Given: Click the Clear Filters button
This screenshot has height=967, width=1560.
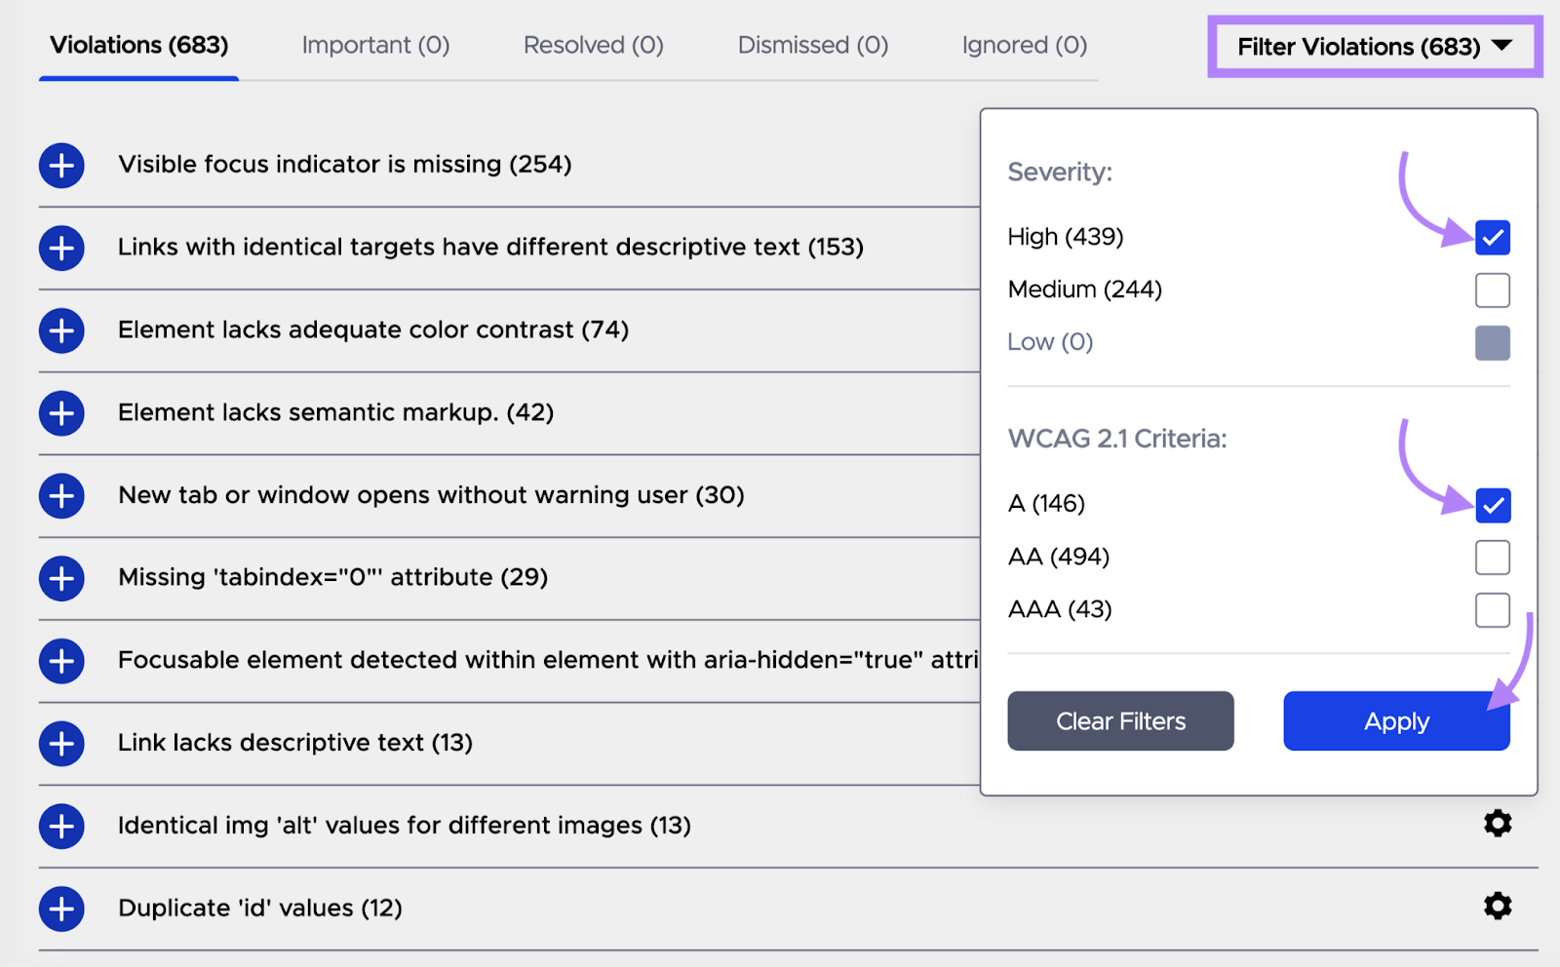Looking at the screenshot, I should click(1120, 721).
